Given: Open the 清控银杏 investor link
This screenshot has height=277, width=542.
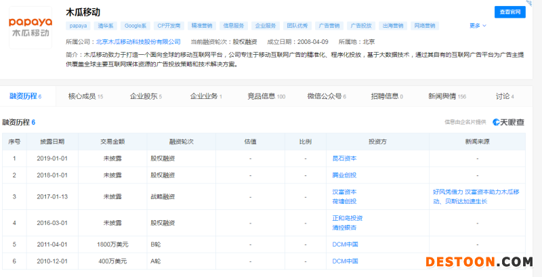Looking at the screenshot, I should coord(343,227).
